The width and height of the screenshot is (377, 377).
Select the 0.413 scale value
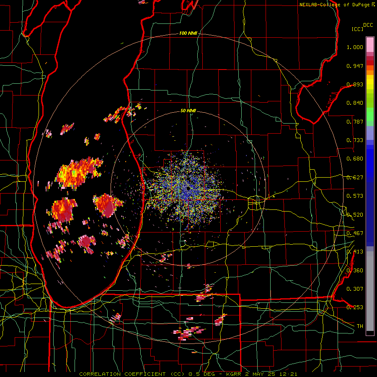[x=355, y=252]
